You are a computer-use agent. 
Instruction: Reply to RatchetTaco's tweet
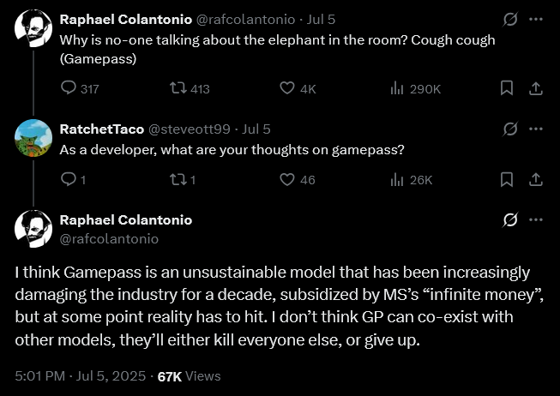pyautogui.click(x=69, y=179)
